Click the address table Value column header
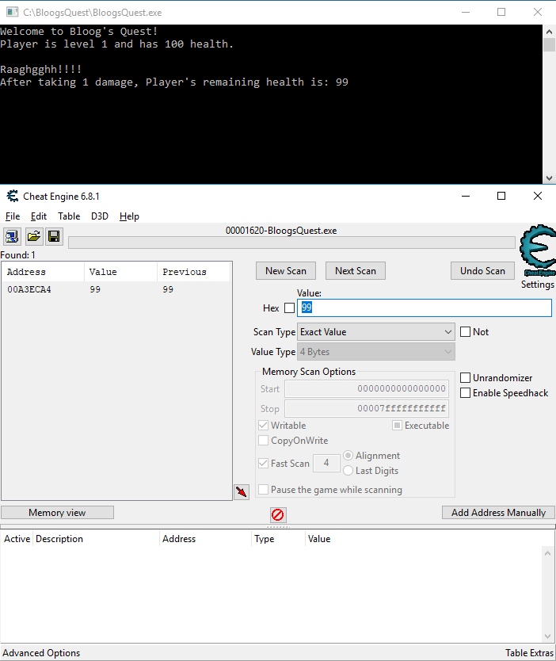This screenshot has height=661, width=556. [x=319, y=539]
